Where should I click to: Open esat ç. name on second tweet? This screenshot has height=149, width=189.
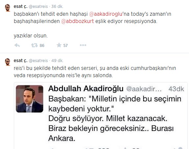(21, 61)
